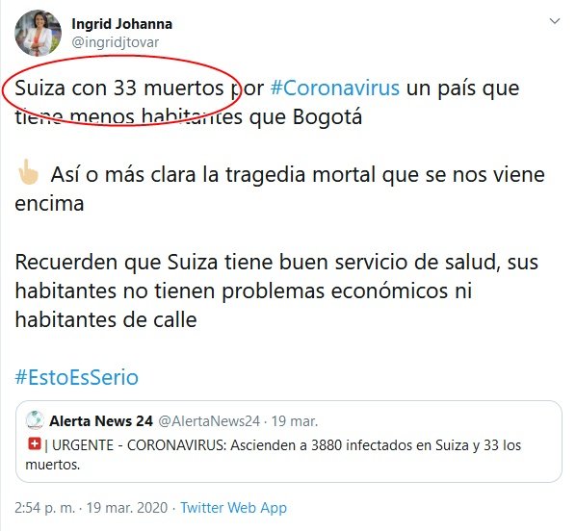The height and width of the screenshot is (531, 576).
Task: Click the 2:54 p. m. timestamp
Action: click(x=44, y=508)
